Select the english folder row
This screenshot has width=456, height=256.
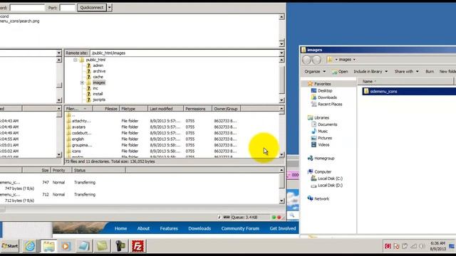click(x=172, y=139)
